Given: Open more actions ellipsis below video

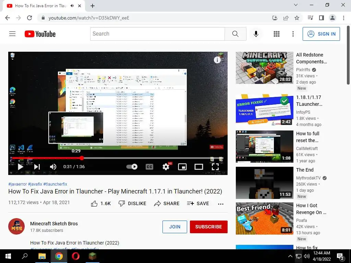Looking at the screenshot, I should [221, 204].
